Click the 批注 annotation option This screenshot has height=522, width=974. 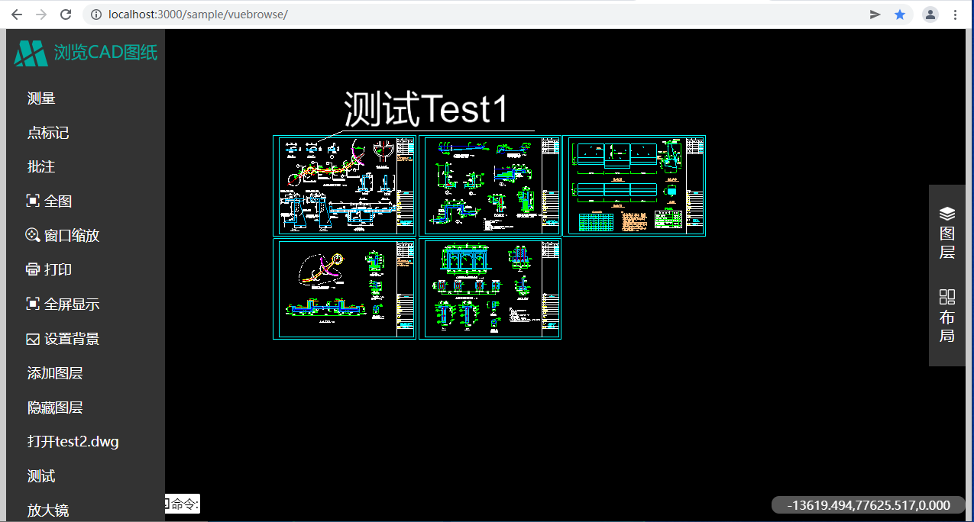point(41,166)
